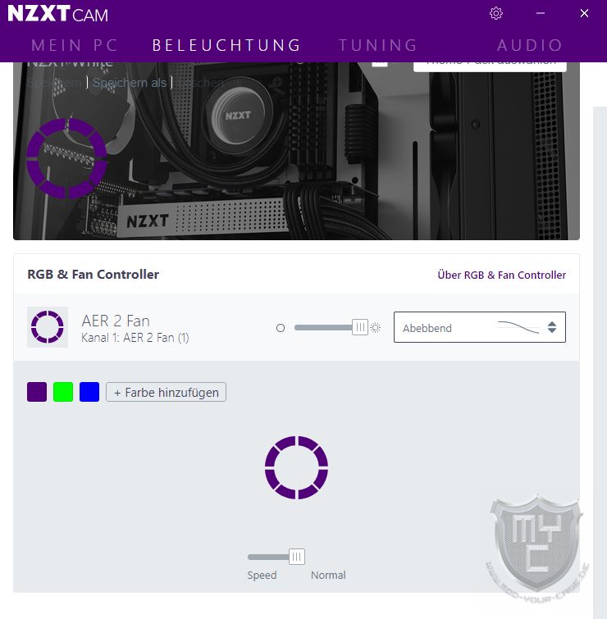The height and width of the screenshot is (619, 607).
Task: Click the maximum brightness sun icon
Action: [376, 328]
